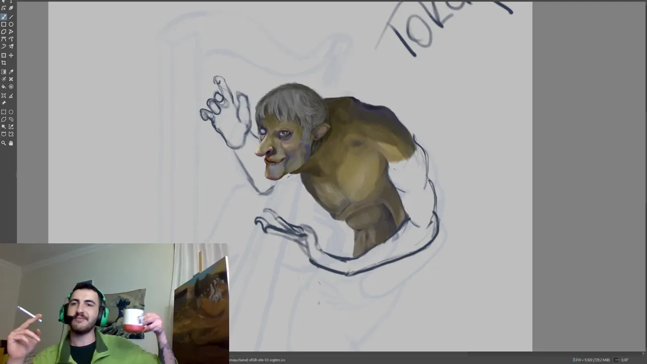This screenshot has height=364, width=647.
Task: Click the 0,00° canvas rotation field
Action: pyautogui.click(x=625, y=360)
